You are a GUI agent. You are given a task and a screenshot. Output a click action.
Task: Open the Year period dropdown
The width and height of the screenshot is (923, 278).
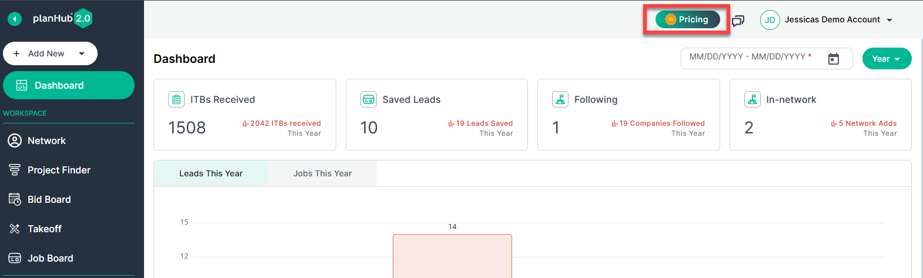click(887, 59)
